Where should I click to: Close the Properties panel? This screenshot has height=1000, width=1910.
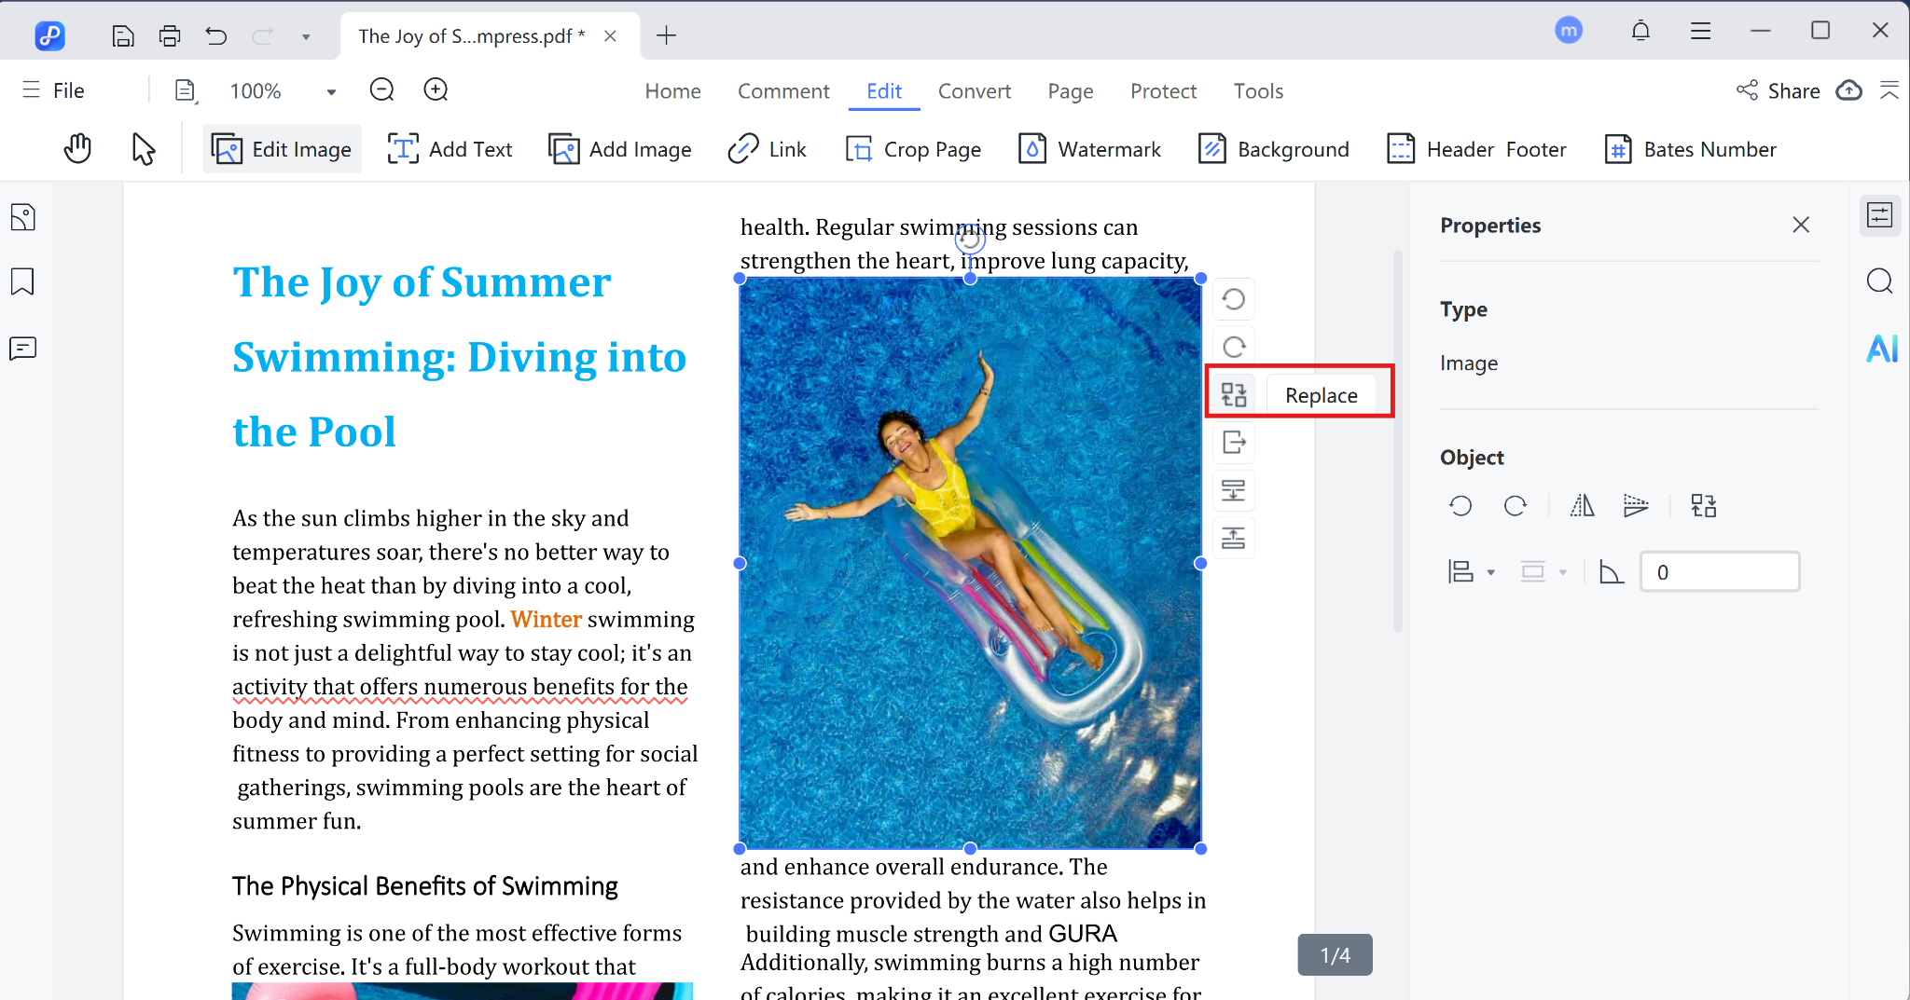click(x=1800, y=225)
